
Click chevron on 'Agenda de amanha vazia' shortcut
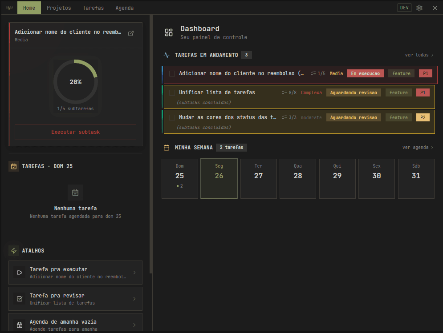pos(134,325)
